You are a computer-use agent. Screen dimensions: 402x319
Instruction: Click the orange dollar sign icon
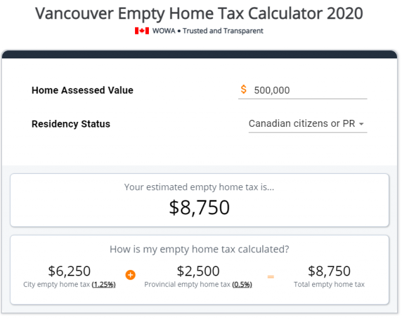244,89
